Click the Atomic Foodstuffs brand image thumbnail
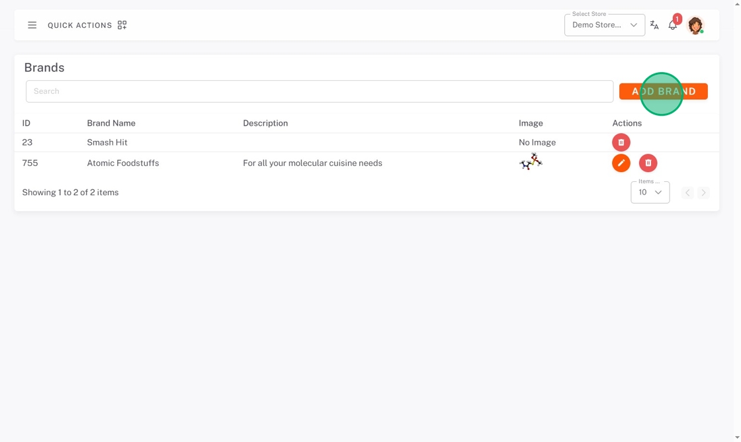 pyautogui.click(x=531, y=162)
